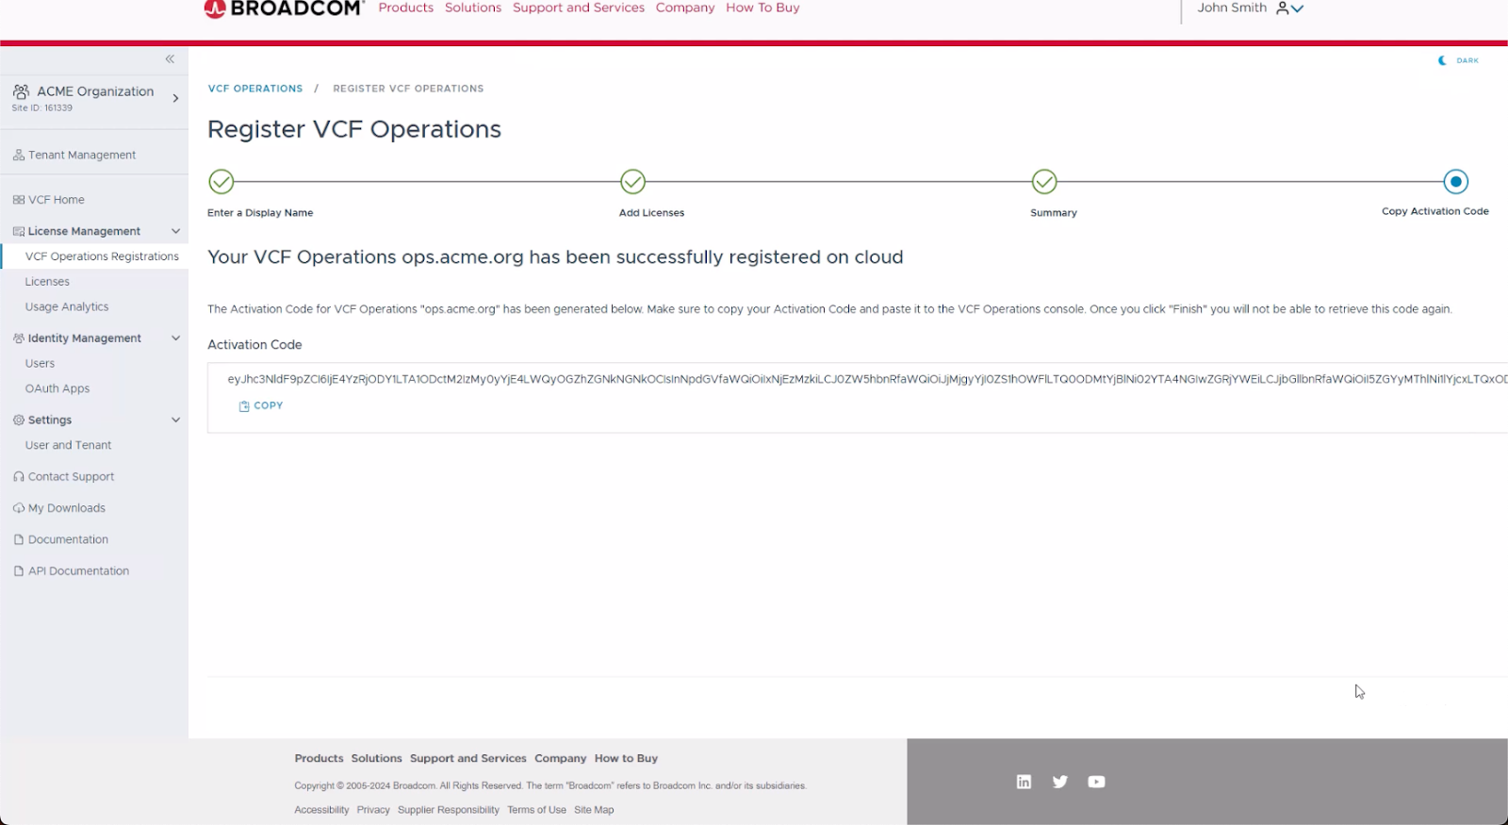Open Broadcom YouTube icon
Image resolution: width=1508 pixels, height=825 pixels.
pyautogui.click(x=1096, y=782)
